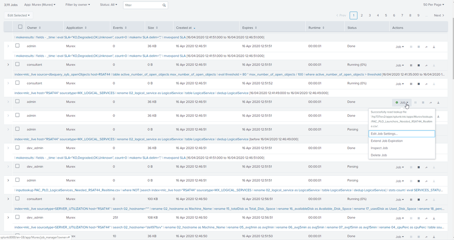Pause the consultant job expiring at 12:51:51
This screenshot has height=240, width=454.
tap(411, 65)
